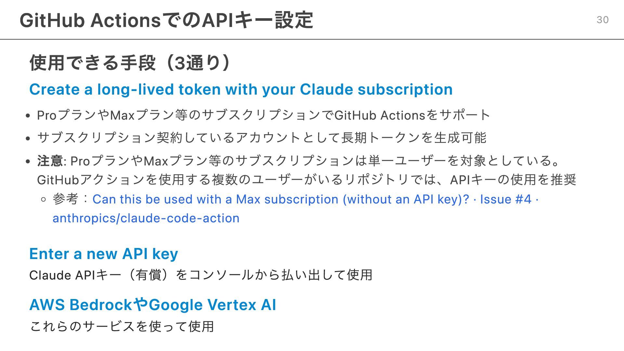This screenshot has width=624, height=351.
Task: Click 'GitHub Actionsをサポート' text in first bullet
Action: [412, 115]
